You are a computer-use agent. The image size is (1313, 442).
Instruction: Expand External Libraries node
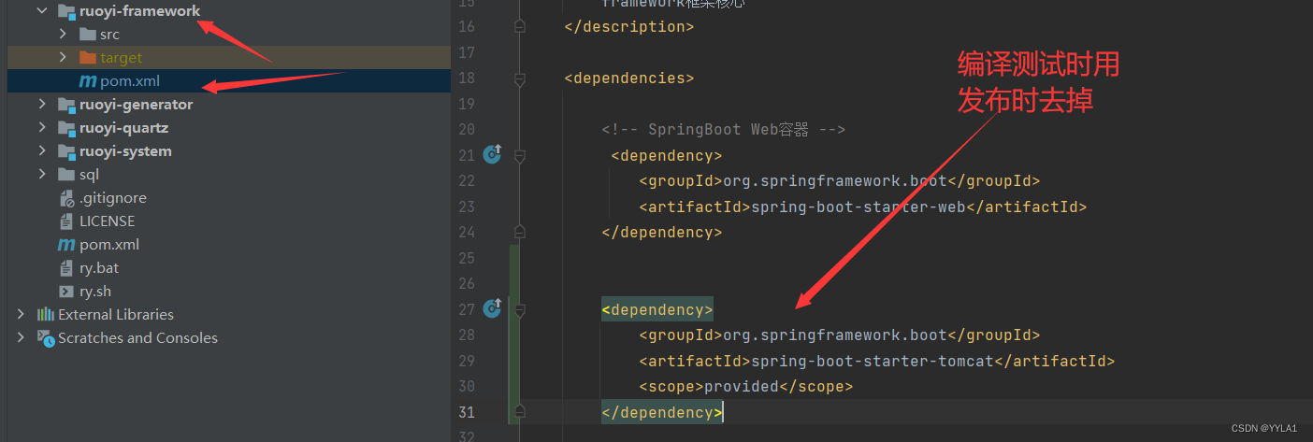(x=21, y=315)
